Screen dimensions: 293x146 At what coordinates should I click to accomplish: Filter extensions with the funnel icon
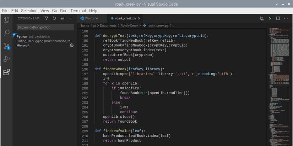(46, 18)
